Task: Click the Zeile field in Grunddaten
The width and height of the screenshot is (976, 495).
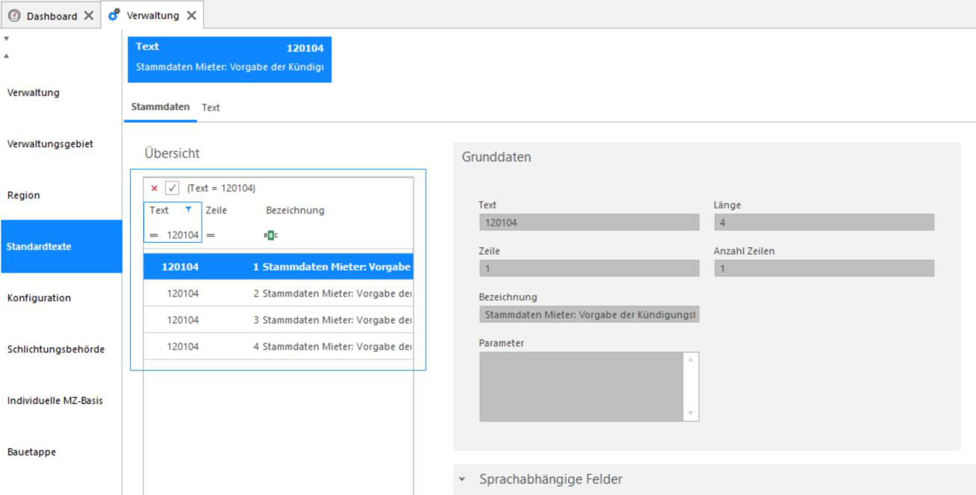Action: pyautogui.click(x=589, y=268)
